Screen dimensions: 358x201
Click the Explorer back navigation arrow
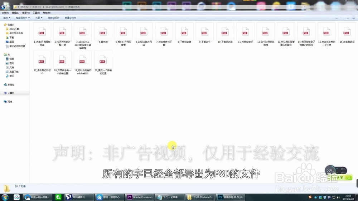3,7
